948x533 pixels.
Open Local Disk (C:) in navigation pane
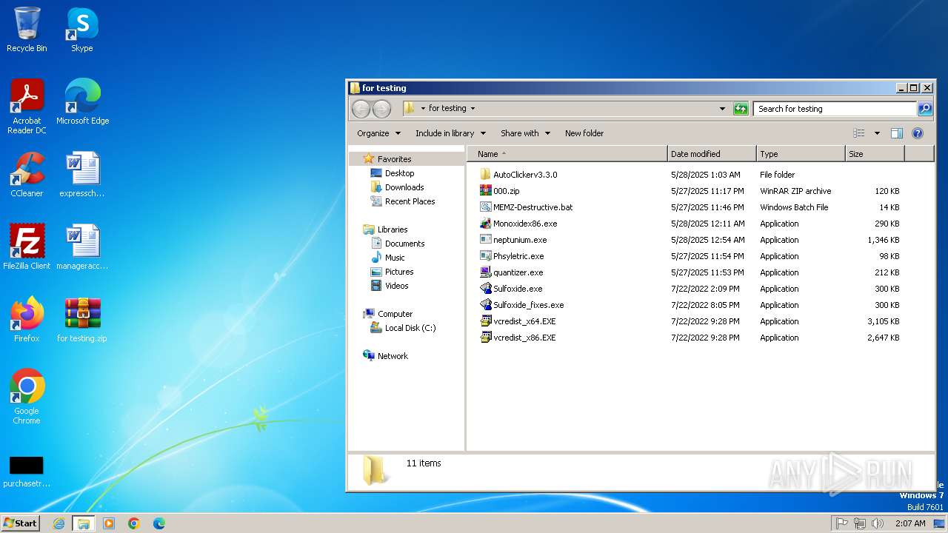point(402,328)
